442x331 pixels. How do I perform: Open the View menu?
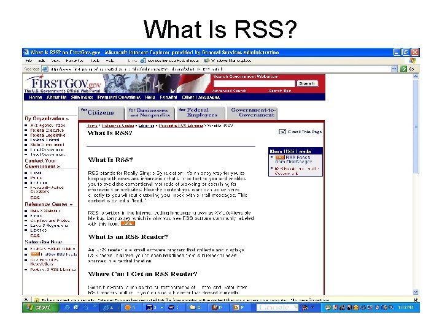coord(55,61)
